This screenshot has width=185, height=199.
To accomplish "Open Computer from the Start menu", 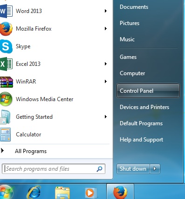I will coord(132,73).
